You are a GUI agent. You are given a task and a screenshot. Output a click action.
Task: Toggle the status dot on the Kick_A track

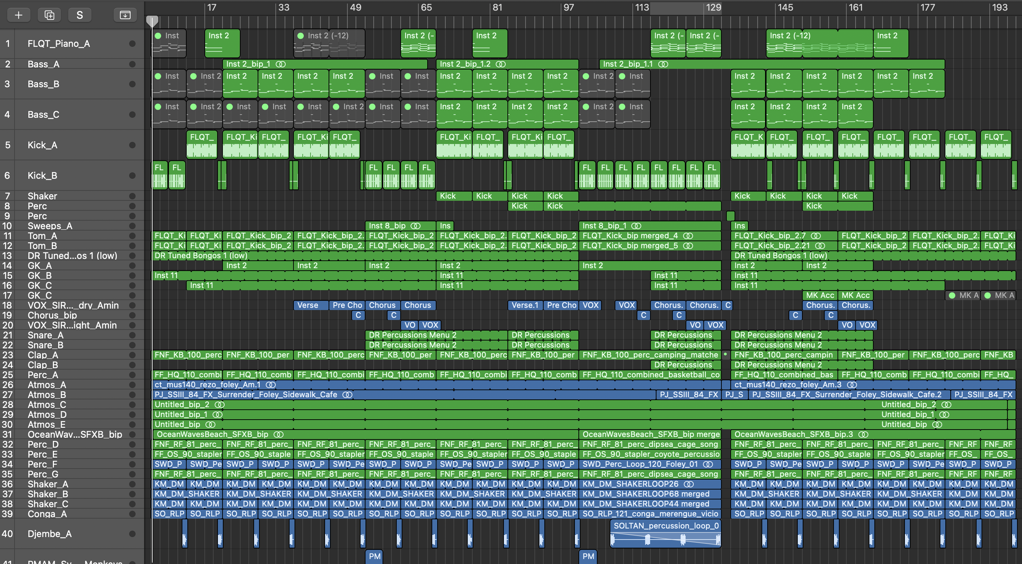[132, 145]
